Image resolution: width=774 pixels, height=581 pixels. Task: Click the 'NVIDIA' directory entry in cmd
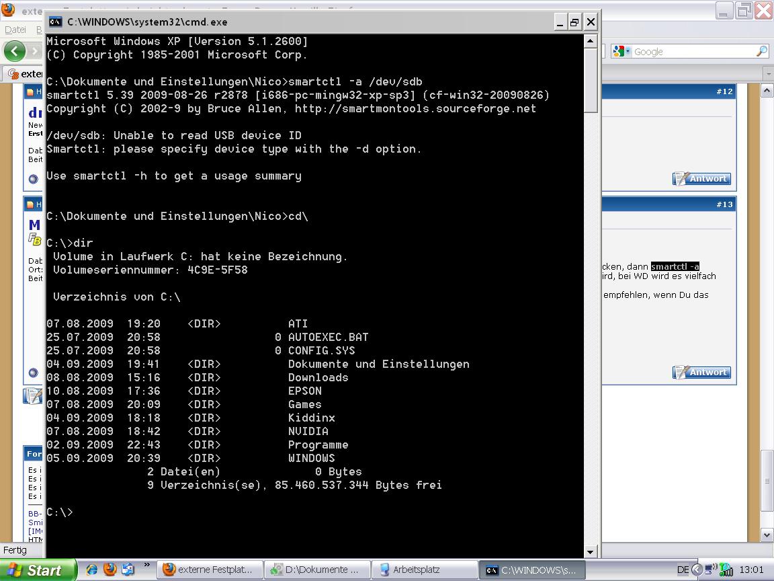308,431
